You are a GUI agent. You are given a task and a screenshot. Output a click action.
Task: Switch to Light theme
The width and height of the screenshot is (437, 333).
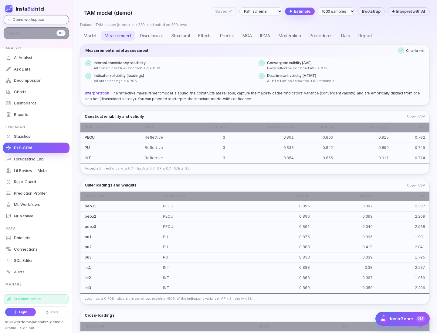[20, 312]
